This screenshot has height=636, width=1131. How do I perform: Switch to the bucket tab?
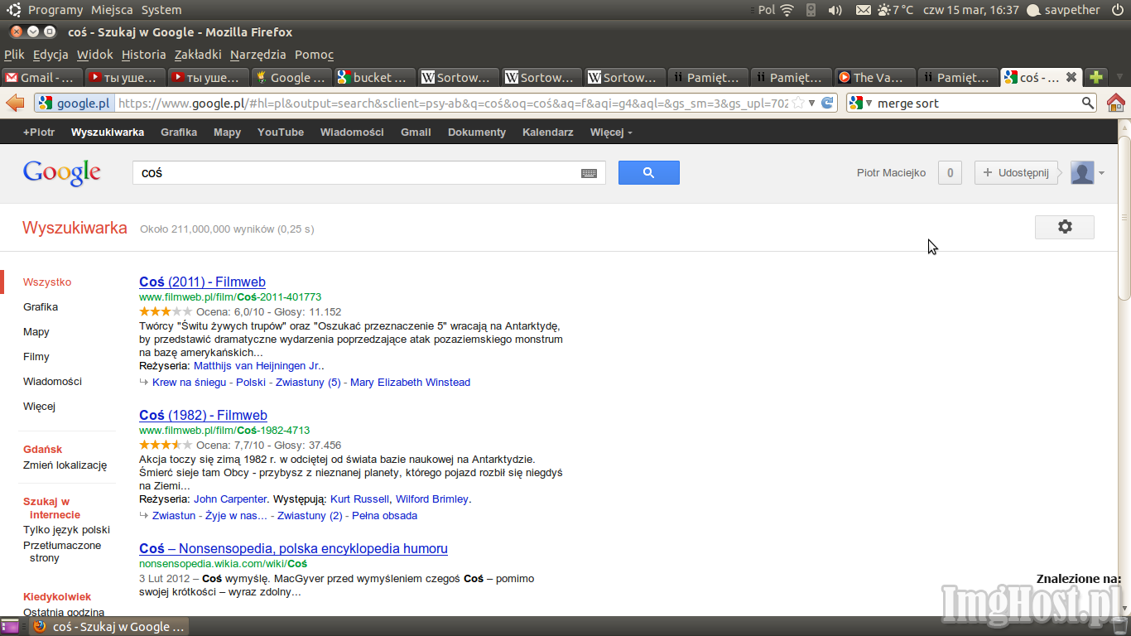click(x=374, y=77)
